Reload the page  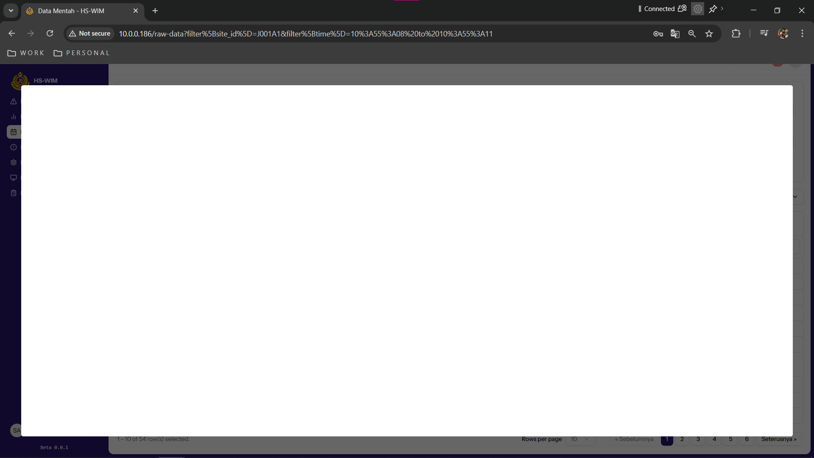[50, 34]
